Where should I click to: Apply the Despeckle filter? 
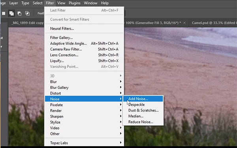[143, 105]
